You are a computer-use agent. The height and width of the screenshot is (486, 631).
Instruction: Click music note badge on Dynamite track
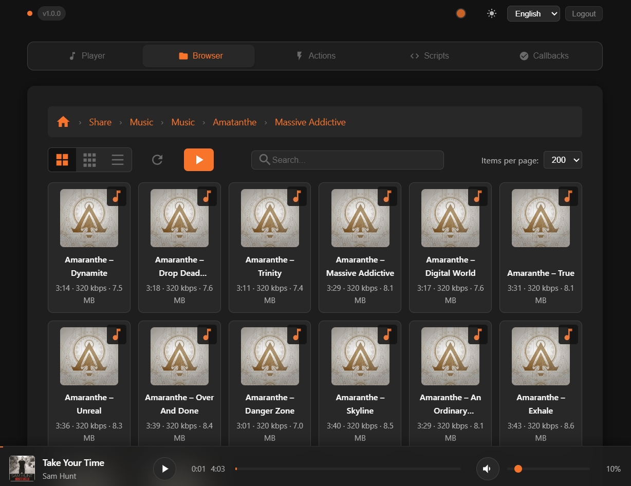pos(117,196)
